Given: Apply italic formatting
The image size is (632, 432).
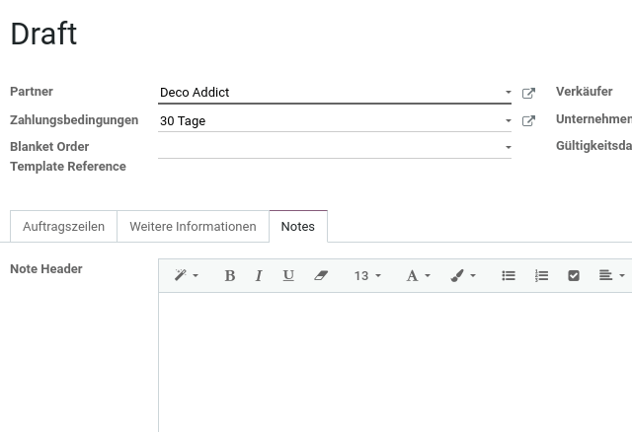Looking at the screenshot, I should [x=259, y=276].
